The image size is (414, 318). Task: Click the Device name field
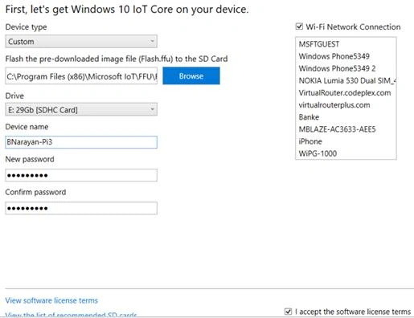pyautogui.click(x=81, y=142)
